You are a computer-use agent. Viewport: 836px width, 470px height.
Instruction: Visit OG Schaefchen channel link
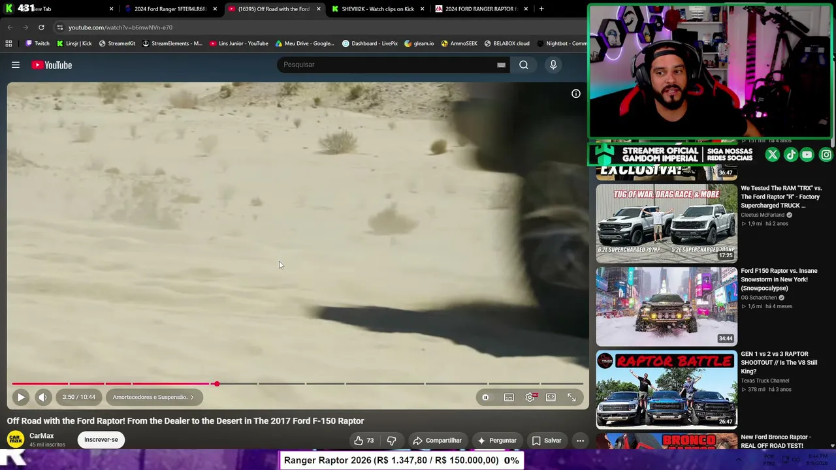759,298
